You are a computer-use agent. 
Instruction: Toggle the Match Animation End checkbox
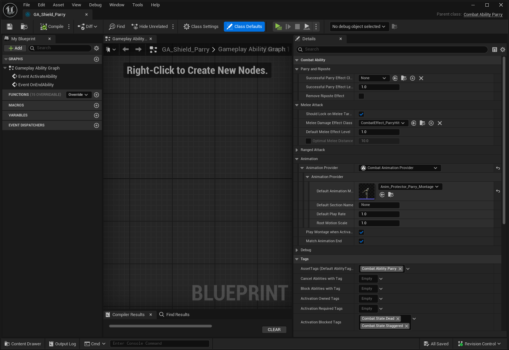pyautogui.click(x=361, y=241)
